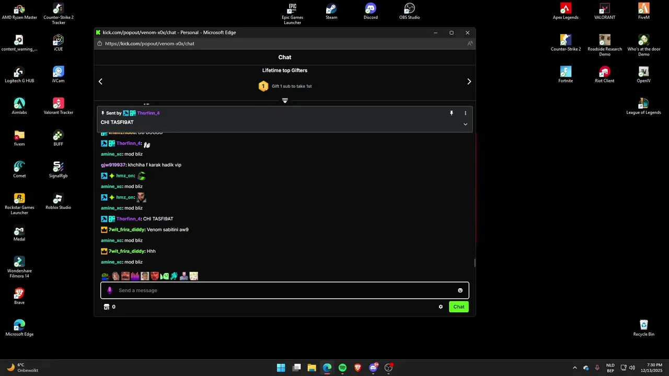Image resolution: width=669 pixels, height=376 pixels.
Task: Go to next gifters leaderboard slide
Action: pos(469,81)
